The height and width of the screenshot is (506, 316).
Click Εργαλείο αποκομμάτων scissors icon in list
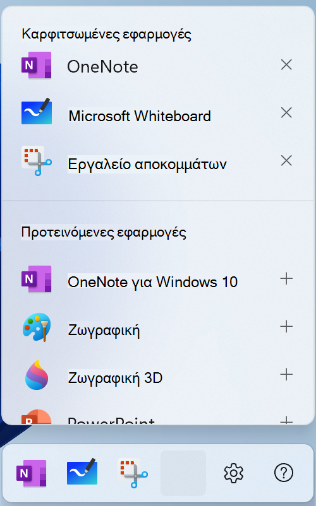coord(37,161)
